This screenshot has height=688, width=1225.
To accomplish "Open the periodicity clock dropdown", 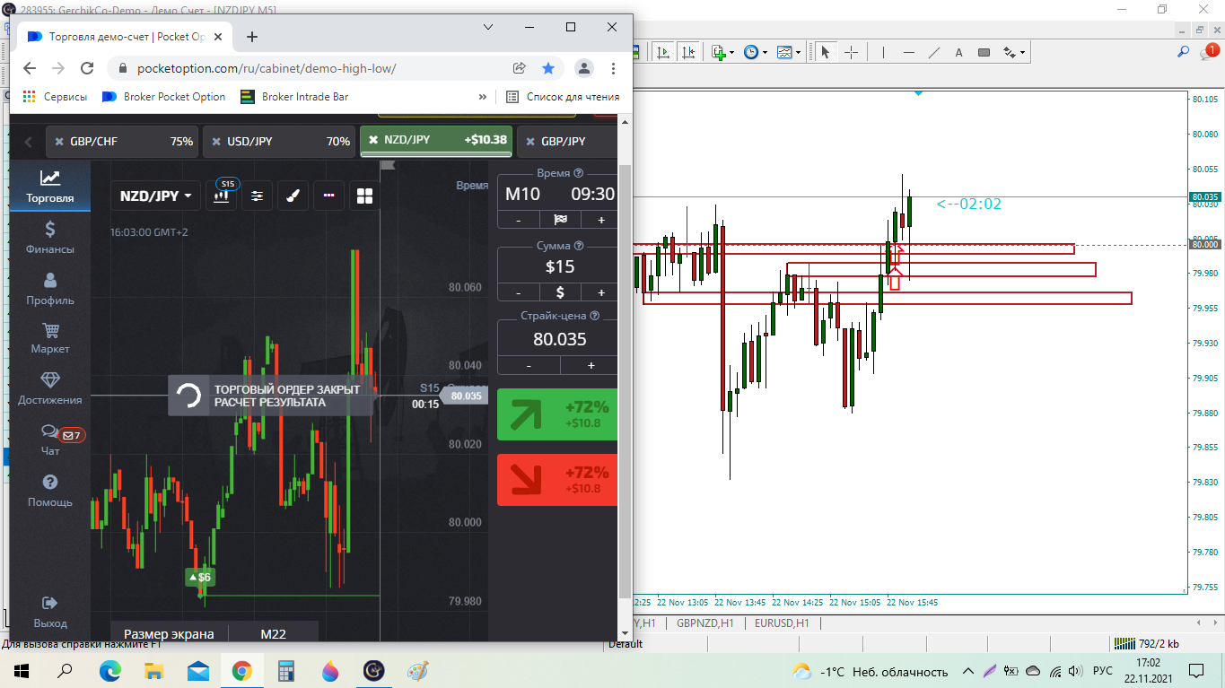I will pos(752,53).
